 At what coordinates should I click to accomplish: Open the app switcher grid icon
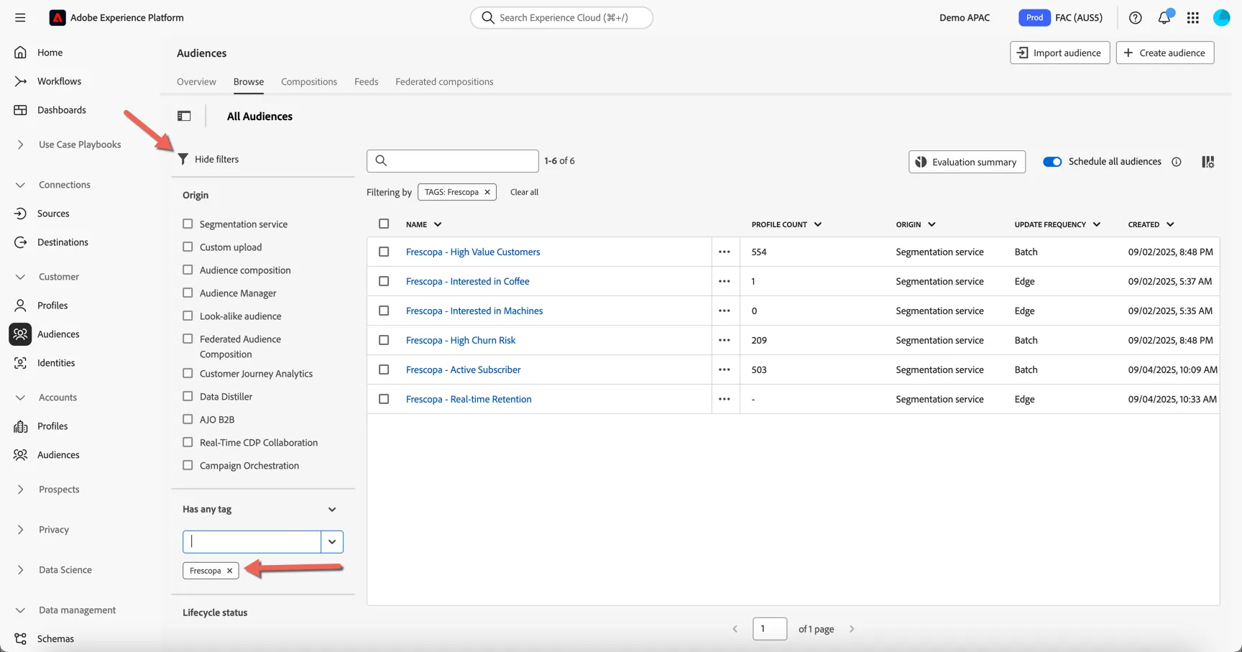tap(1193, 17)
